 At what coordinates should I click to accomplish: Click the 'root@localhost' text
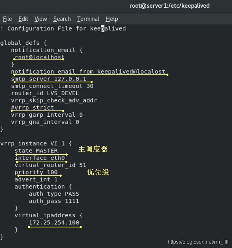(x=40, y=57)
